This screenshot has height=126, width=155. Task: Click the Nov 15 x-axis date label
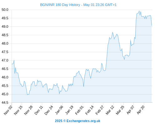(18, 110)
